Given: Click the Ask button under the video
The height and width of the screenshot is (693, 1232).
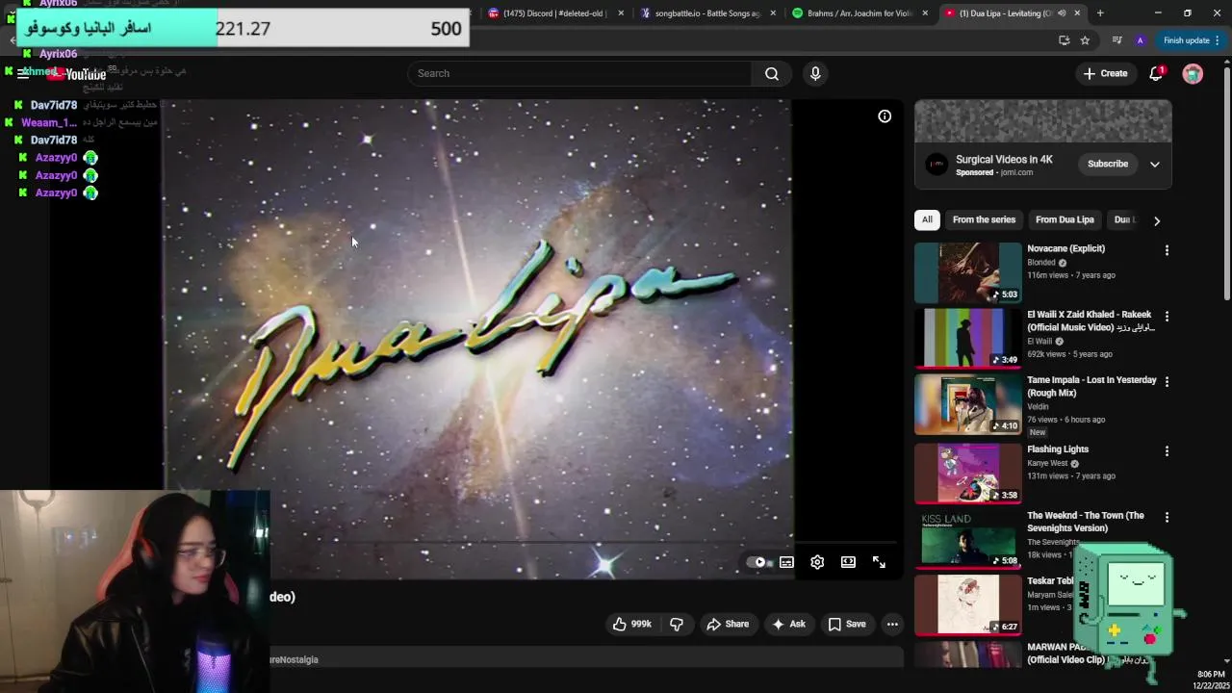Looking at the screenshot, I should pos(788,624).
